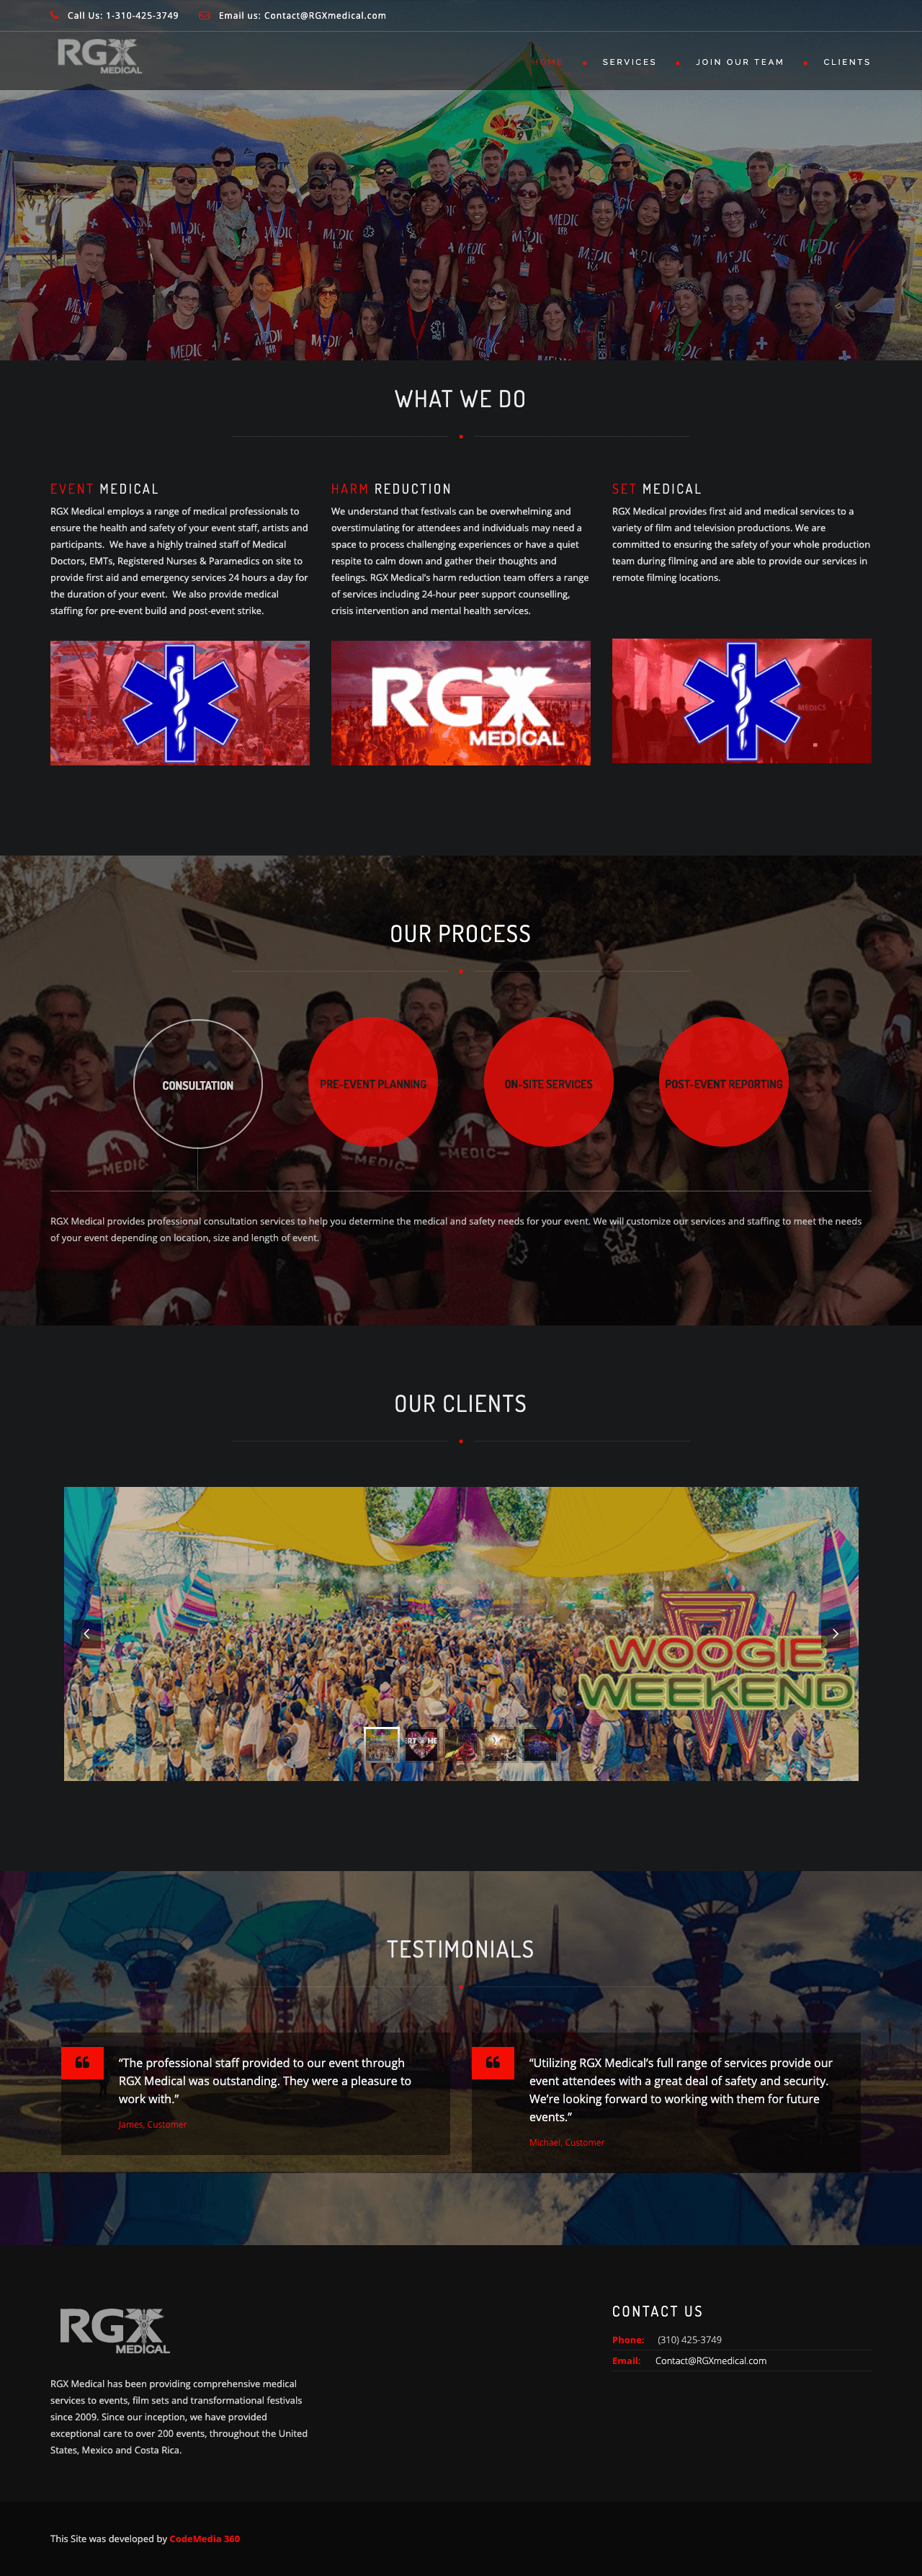The image size is (922, 2576).
Task: Select the heart-shaped second carousel thumbnail
Action: (x=421, y=1743)
